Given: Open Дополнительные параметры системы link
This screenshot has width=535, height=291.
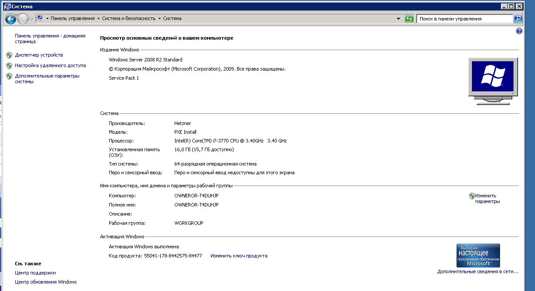Looking at the screenshot, I should pos(47,78).
